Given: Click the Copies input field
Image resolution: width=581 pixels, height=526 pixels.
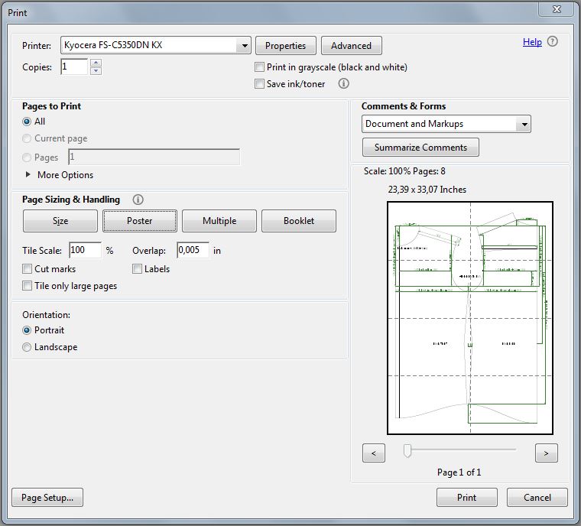Looking at the screenshot, I should (74, 67).
